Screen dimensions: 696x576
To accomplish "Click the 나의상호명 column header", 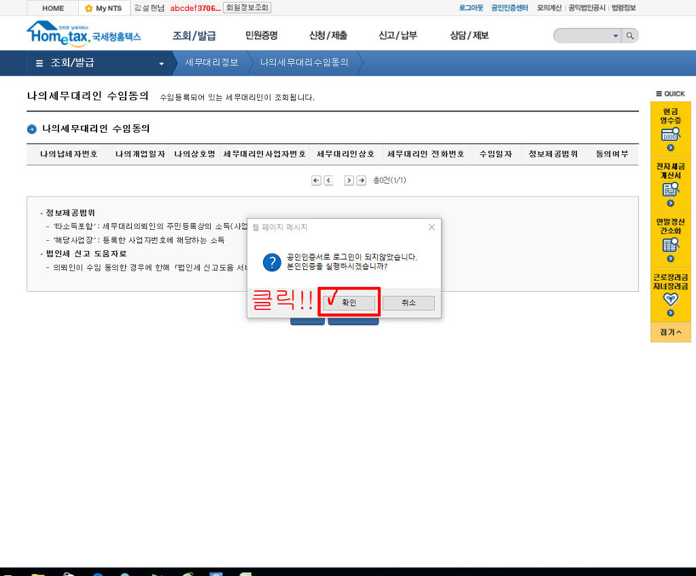I will click(x=195, y=154).
